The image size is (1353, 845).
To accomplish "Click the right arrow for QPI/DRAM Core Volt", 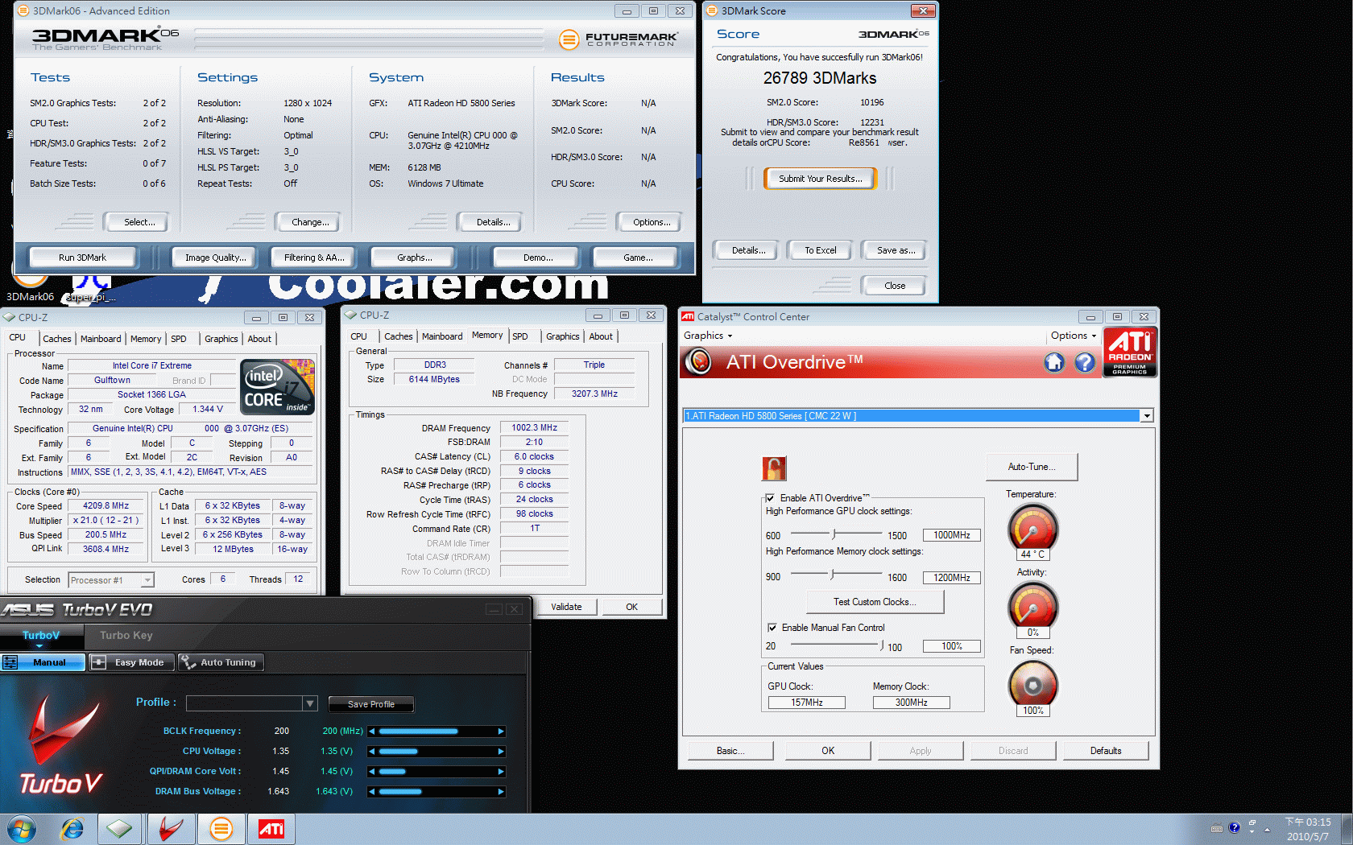I will click(x=501, y=772).
